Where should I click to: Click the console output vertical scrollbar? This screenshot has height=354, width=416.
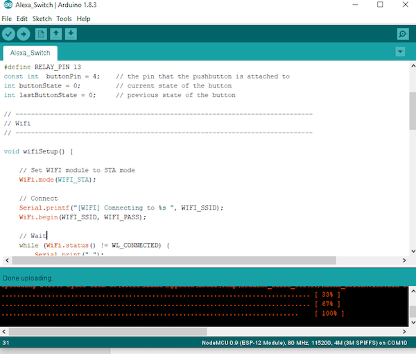point(411,305)
